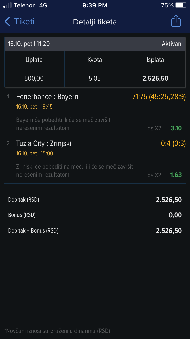This screenshot has width=190, height=339.
Task: Tap the 0:4 (0:3) score
Action: click(x=173, y=144)
